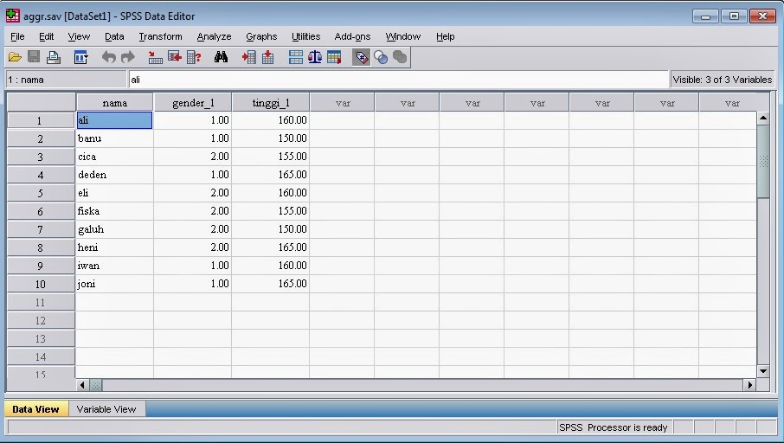
Task: Select the cell containing iwan
Action: click(114, 266)
